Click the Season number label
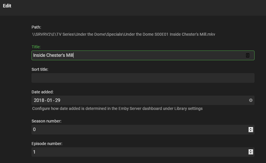 point(46,121)
